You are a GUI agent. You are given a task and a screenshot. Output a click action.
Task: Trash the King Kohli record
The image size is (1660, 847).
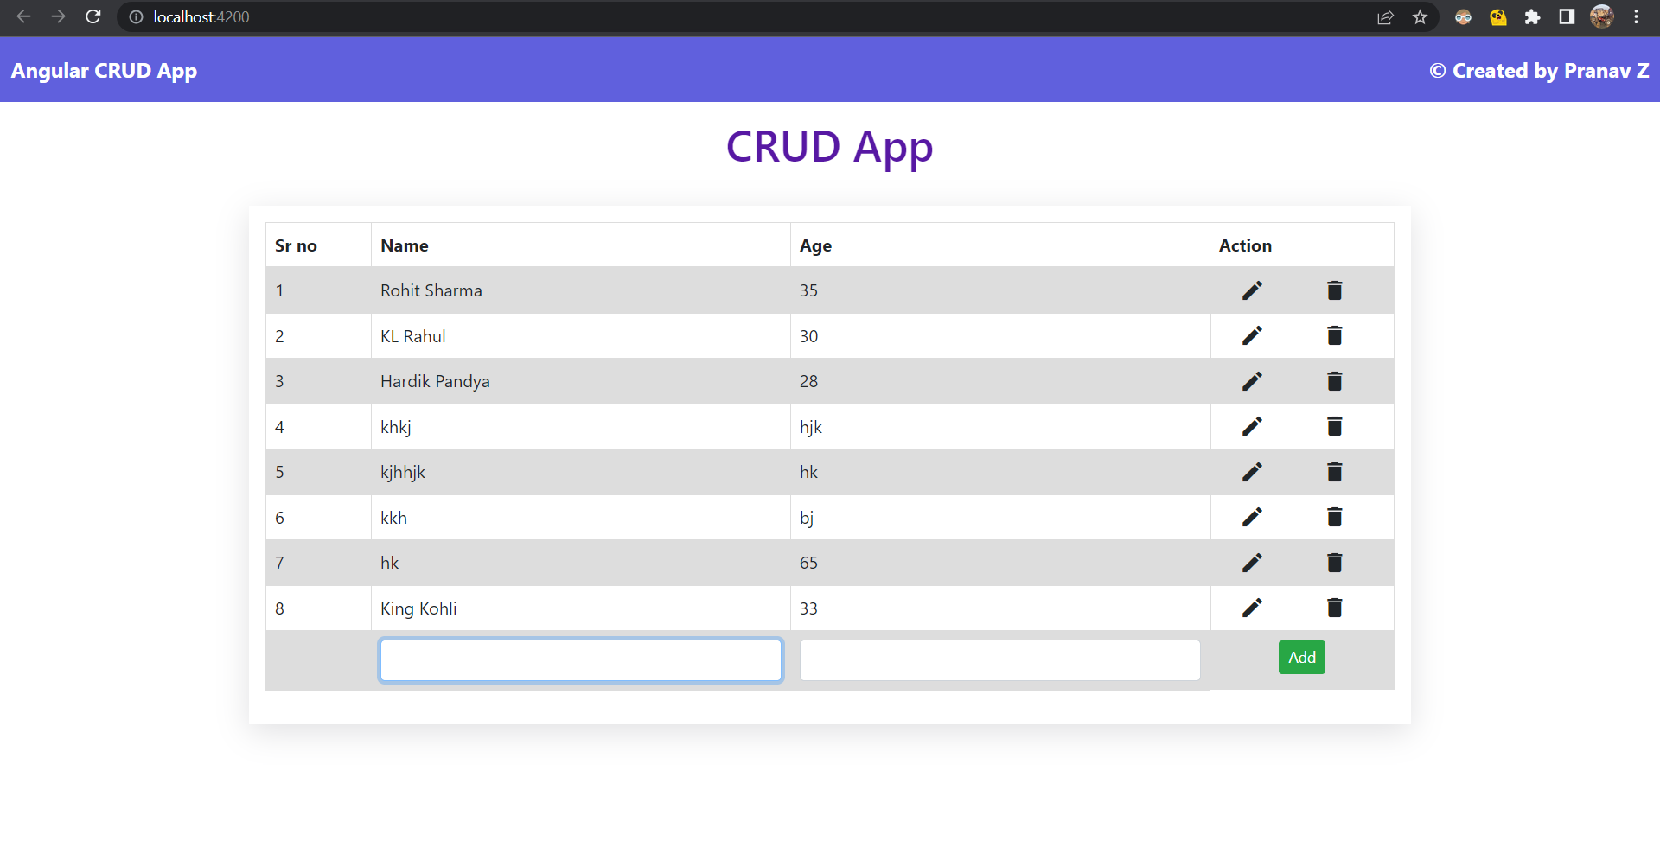tap(1334, 608)
